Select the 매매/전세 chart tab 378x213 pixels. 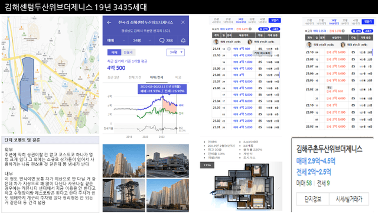(x=157, y=78)
